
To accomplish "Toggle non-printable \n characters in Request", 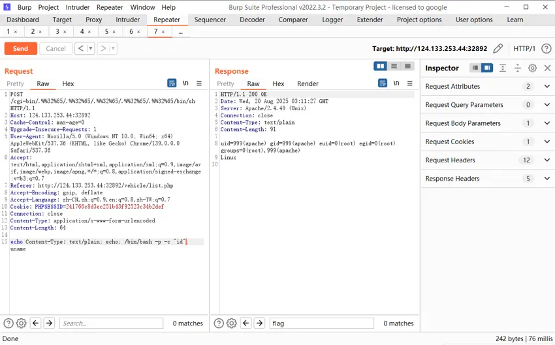I will 185,83.
